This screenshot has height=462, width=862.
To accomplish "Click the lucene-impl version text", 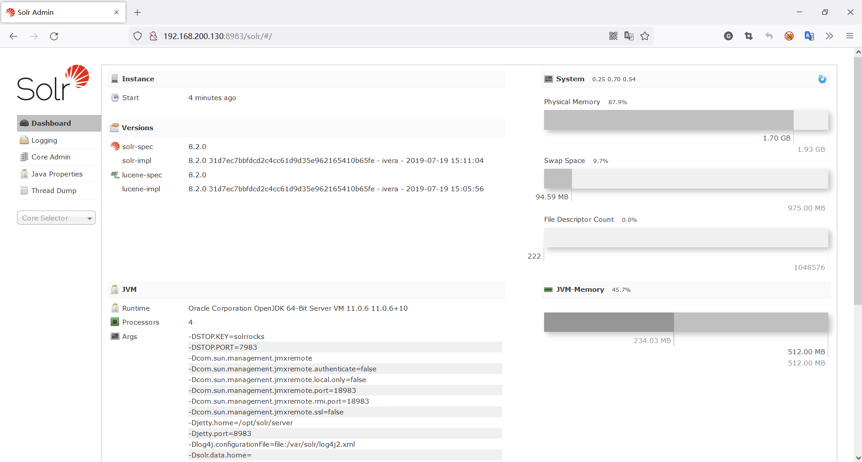I will tap(336, 189).
